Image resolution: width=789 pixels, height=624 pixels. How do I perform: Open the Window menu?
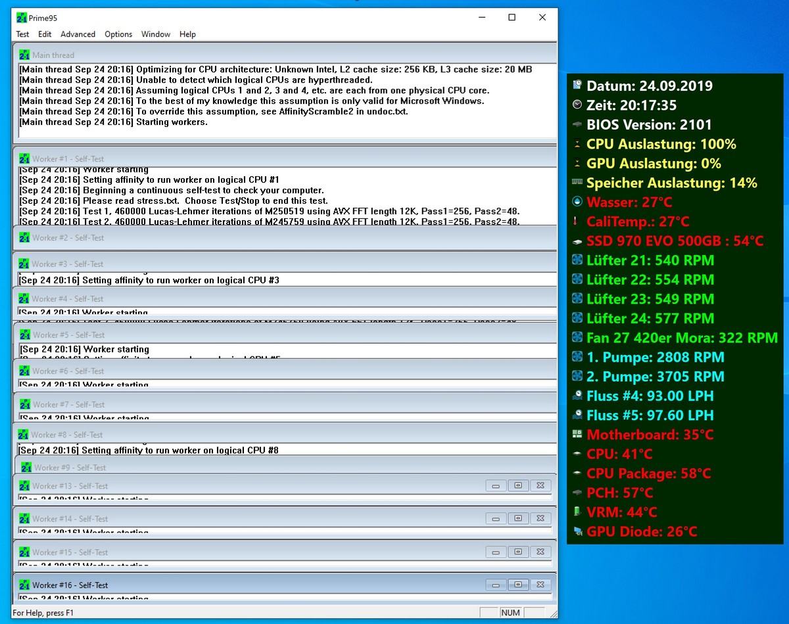(156, 34)
